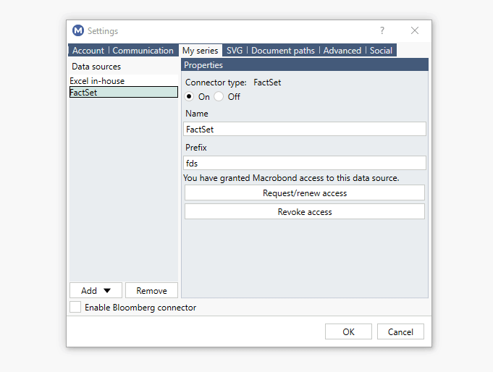This screenshot has height=372, width=493.
Task: Click Request/renew access button
Action: (305, 193)
